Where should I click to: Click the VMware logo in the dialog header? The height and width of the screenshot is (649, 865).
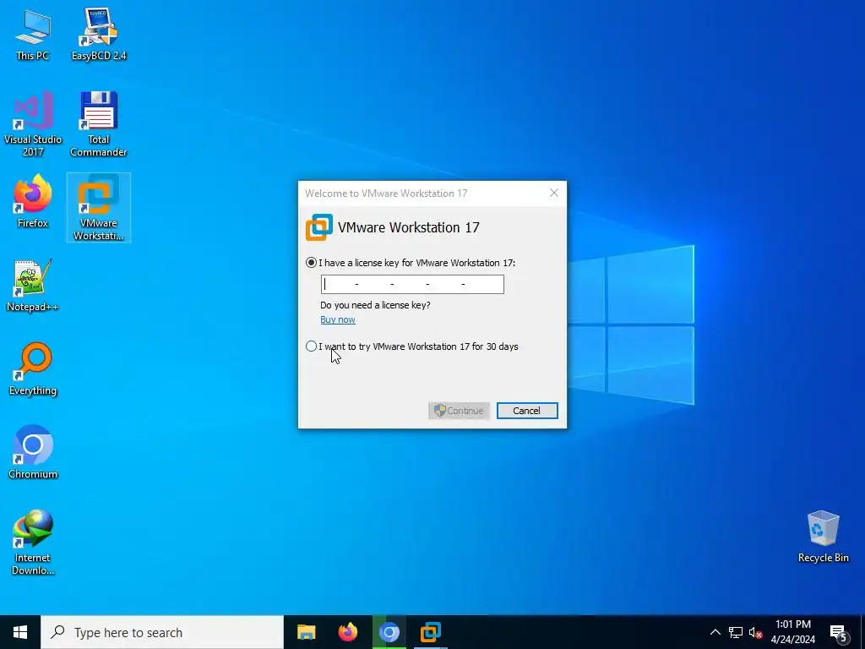pos(319,227)
